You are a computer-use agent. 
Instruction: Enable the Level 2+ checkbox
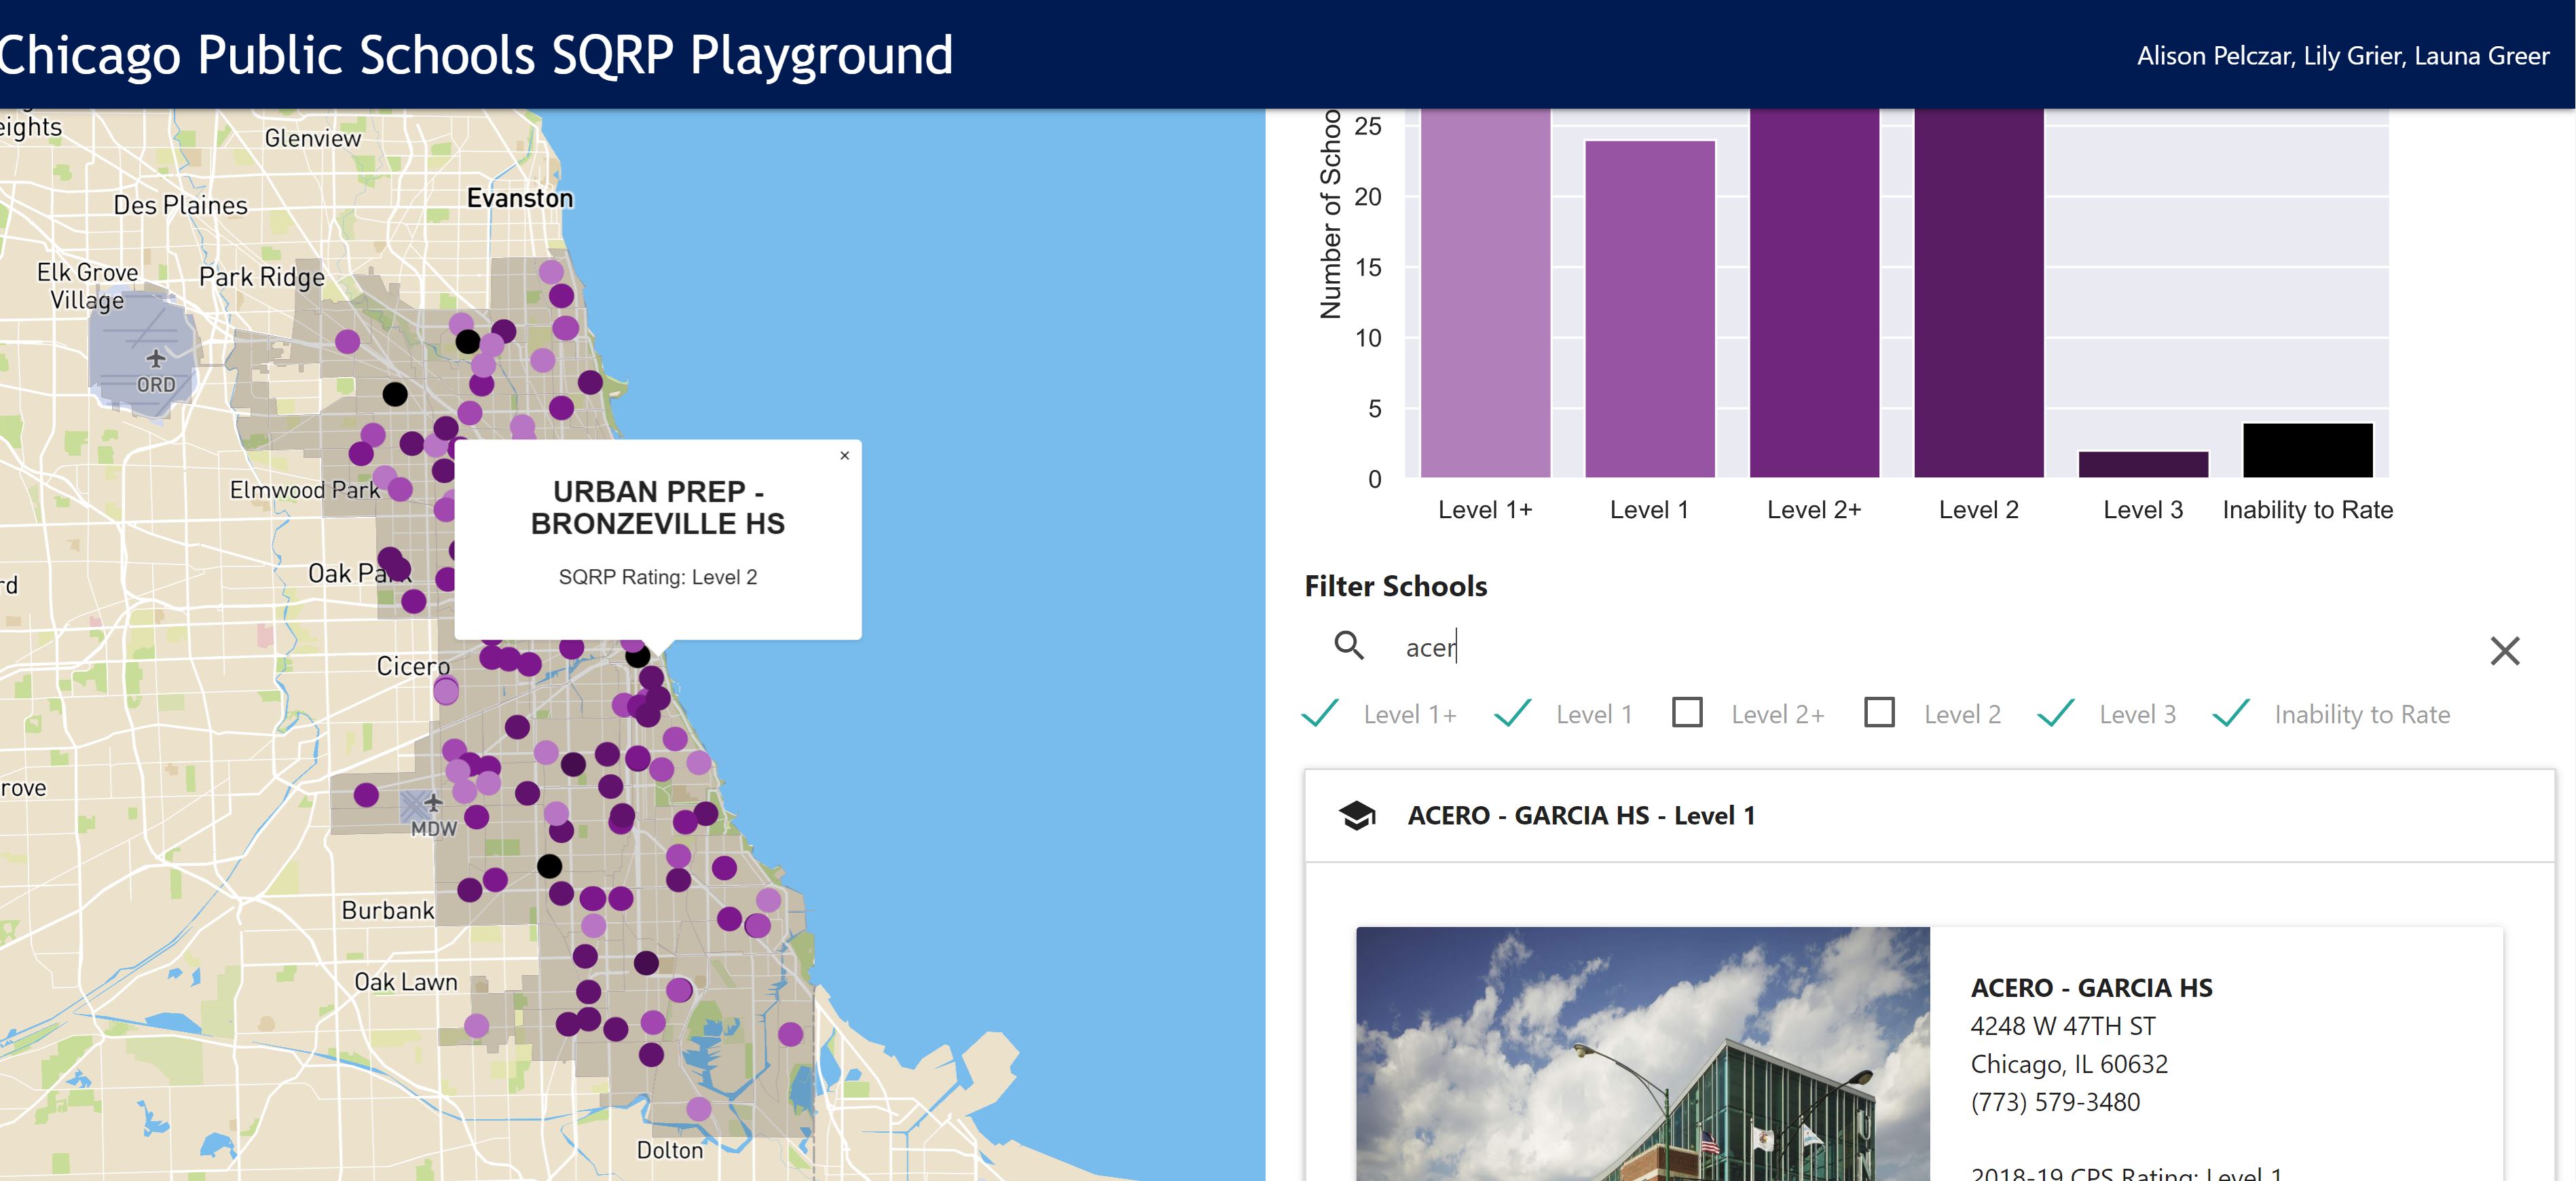coord(1687,713)
